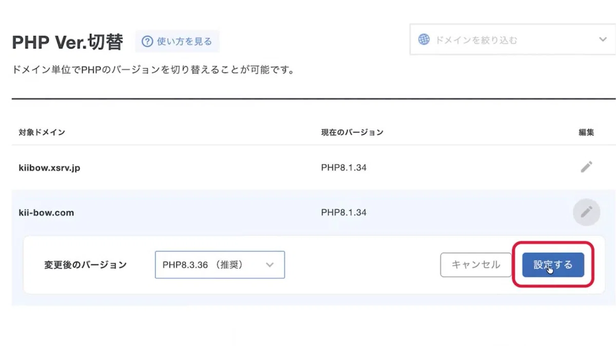Open the PHP8.3.36 version dropdown
616x346 pixels.
pyautogui.click(x=220, y=264)
